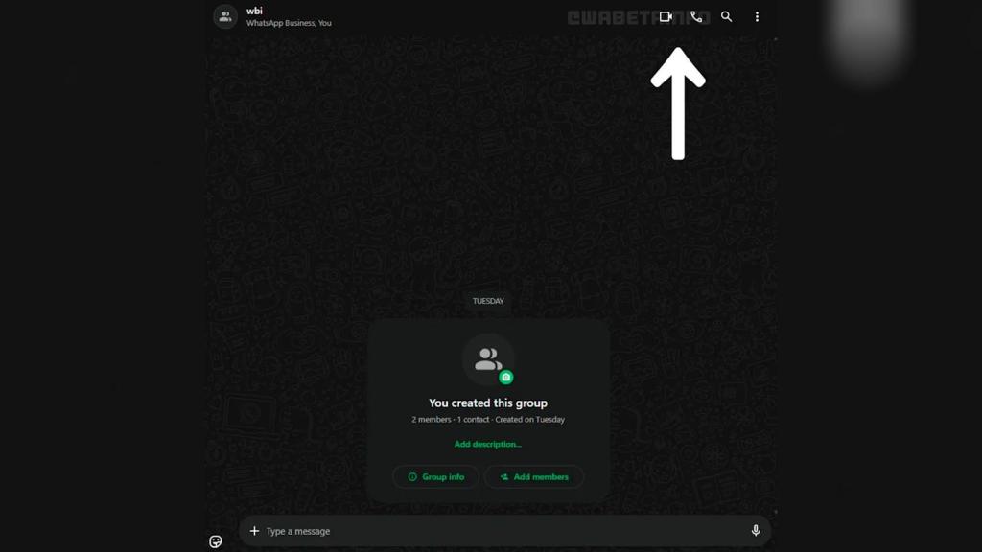Focus the "Type a message" input field
The width and height of the screenshot is (982, 552).
click(499, 531)
